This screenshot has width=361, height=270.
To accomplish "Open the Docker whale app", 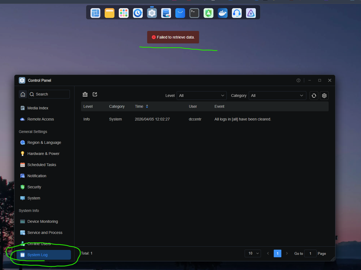I will point(223,13).
